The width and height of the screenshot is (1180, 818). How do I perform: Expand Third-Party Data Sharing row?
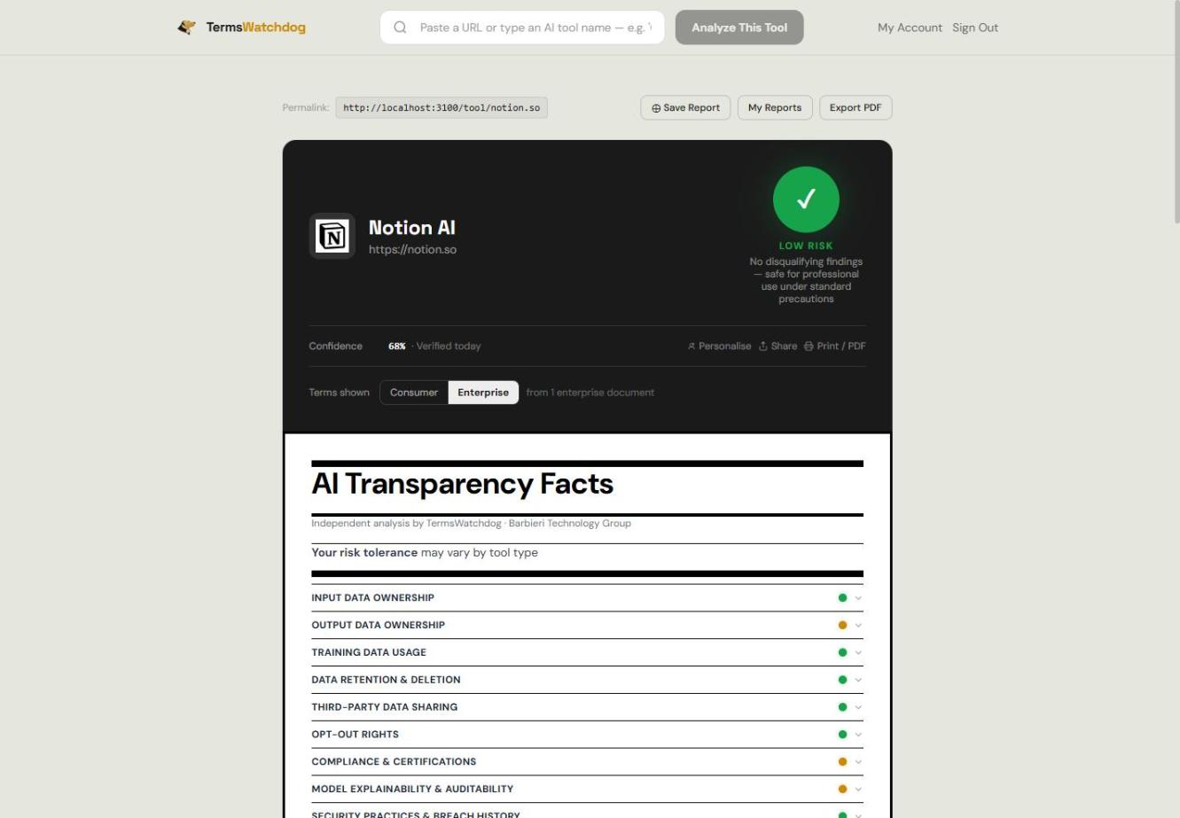587,707
